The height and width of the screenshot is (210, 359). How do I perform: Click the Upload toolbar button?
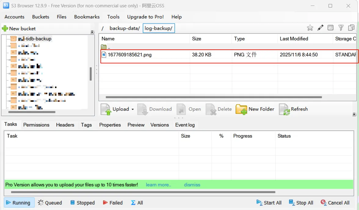coord(117,109)
